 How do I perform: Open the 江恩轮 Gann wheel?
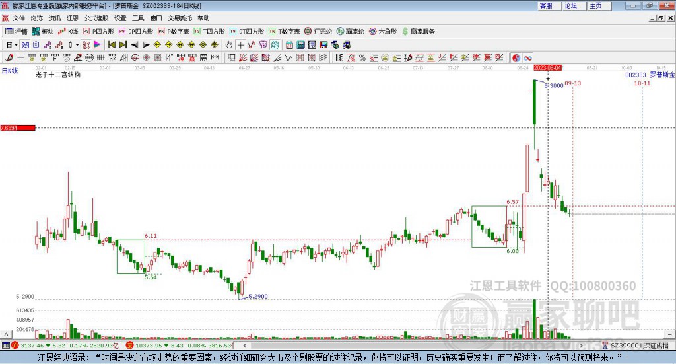tap(318, 32)
